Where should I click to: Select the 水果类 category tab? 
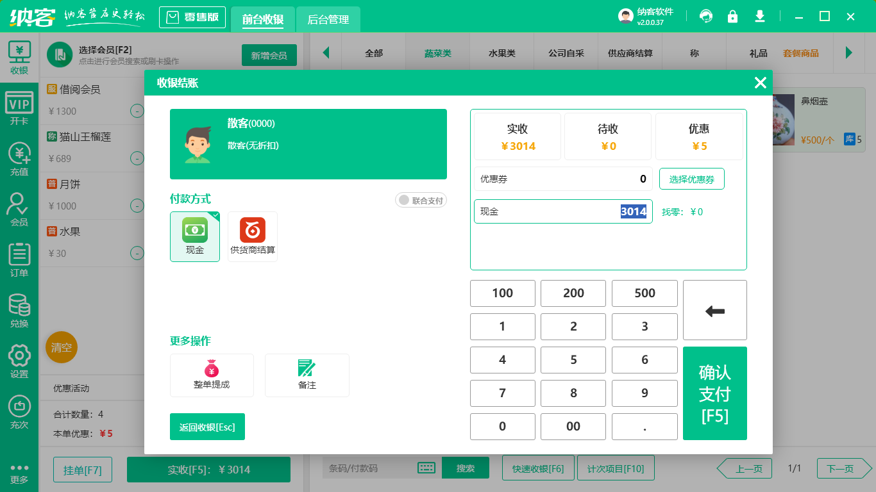[502, 53]
